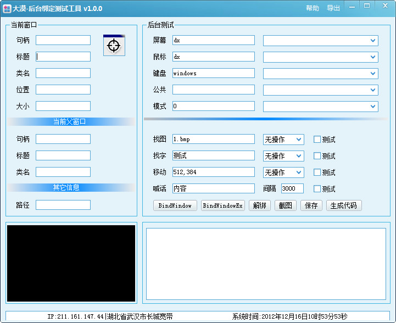
Task: Open the 键盘 mode dropdown
Action: pos(321,74)
